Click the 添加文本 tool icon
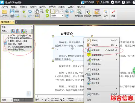Viewport: 135px width, 103px height. 88,12
